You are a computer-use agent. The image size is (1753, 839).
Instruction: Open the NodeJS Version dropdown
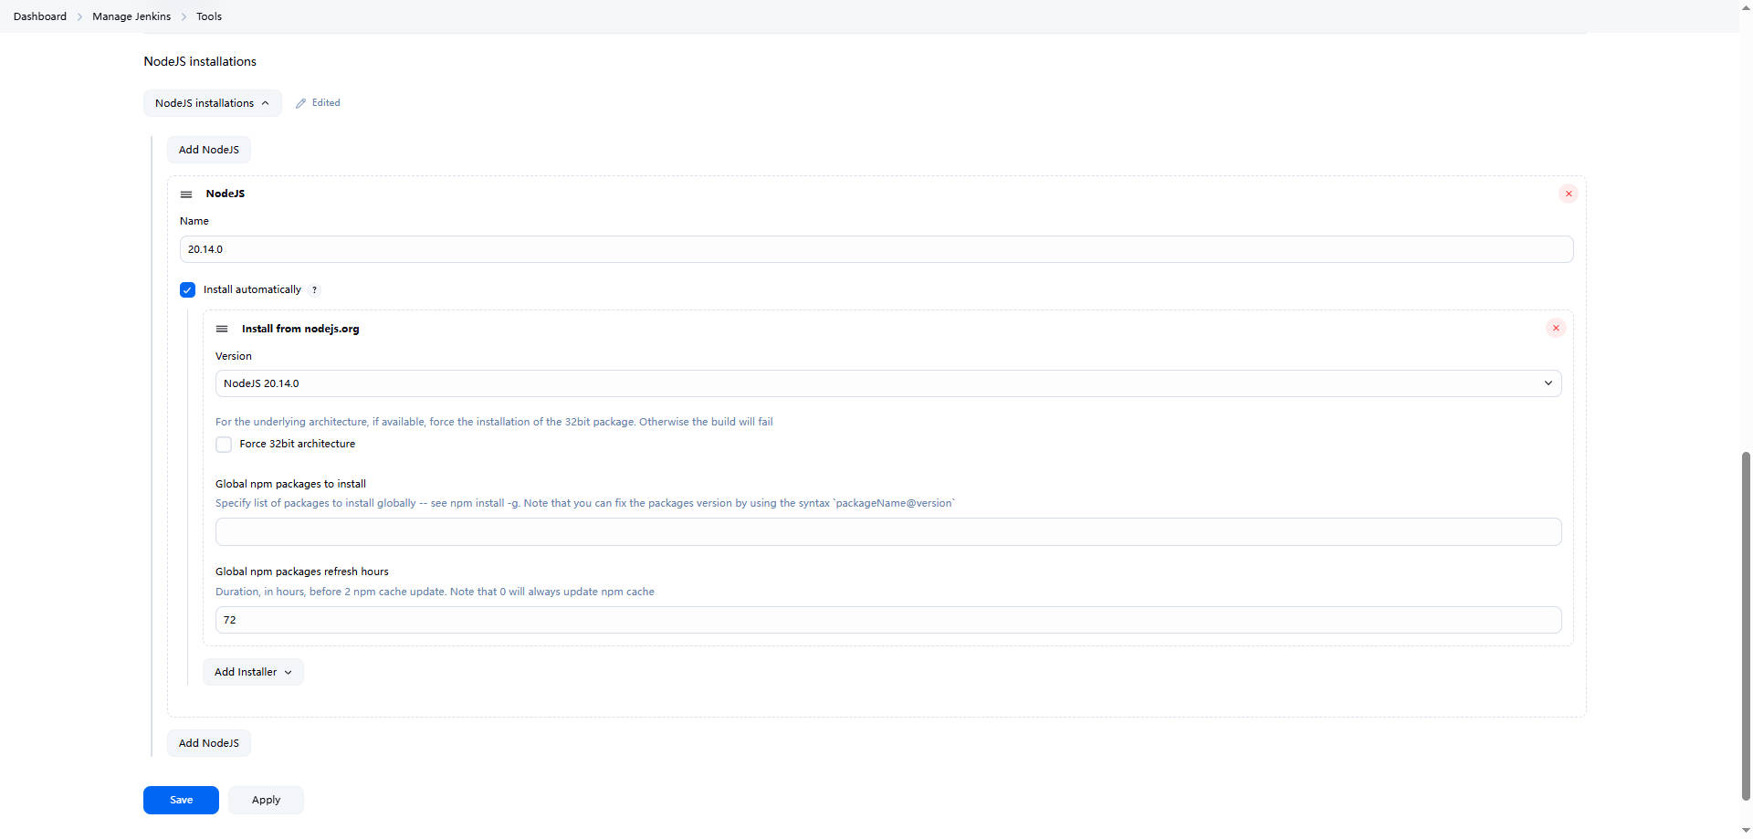click(887, 383)
